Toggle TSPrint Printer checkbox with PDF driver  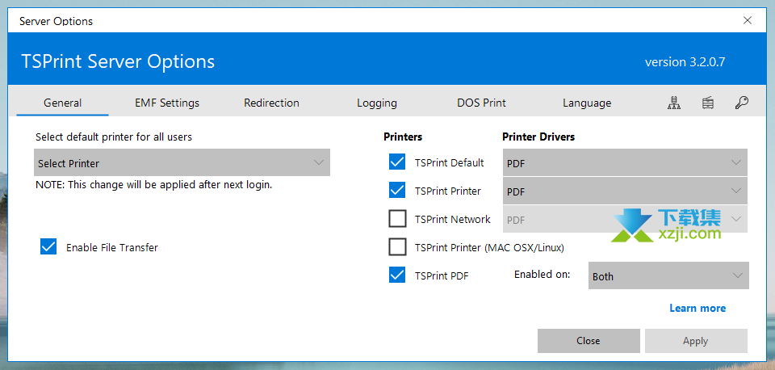click(x=397, y=190)
